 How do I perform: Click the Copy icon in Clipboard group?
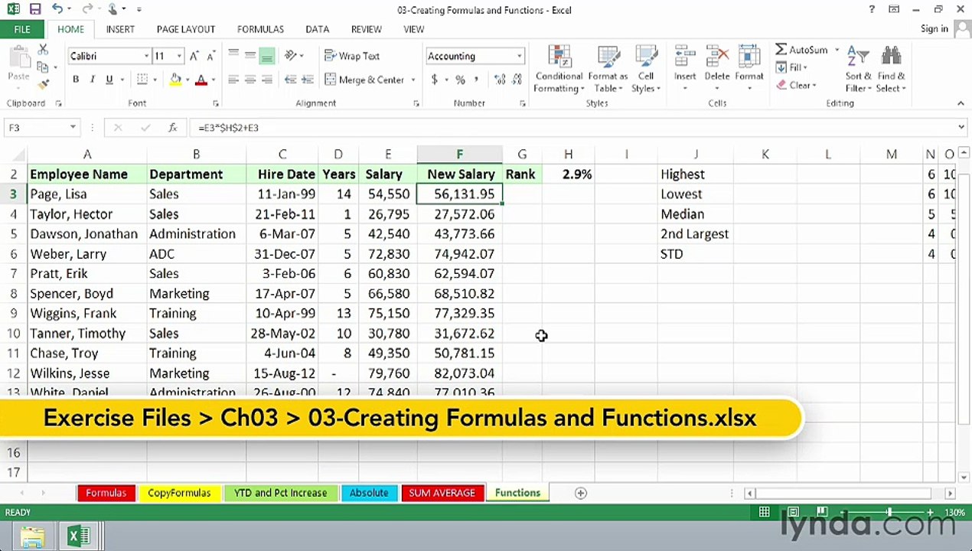43,67
